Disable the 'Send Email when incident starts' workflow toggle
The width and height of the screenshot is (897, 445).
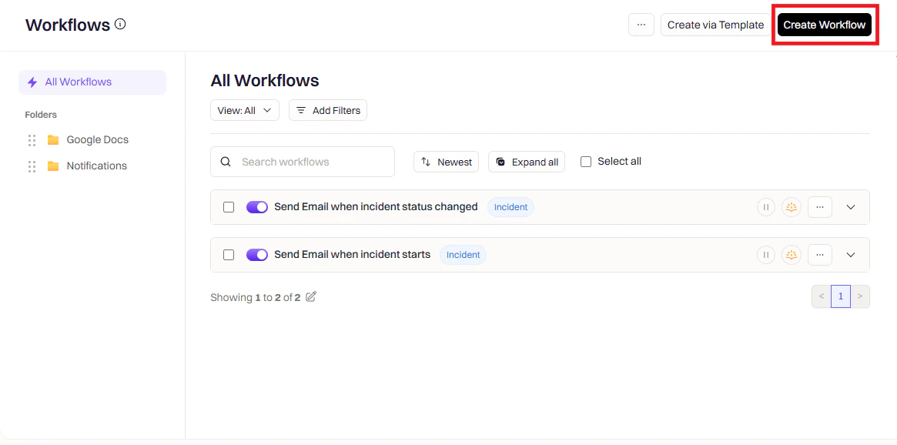point(257,254)
